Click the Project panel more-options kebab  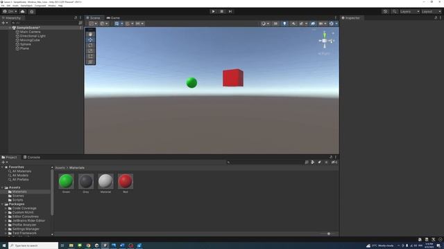click(336, 157)
